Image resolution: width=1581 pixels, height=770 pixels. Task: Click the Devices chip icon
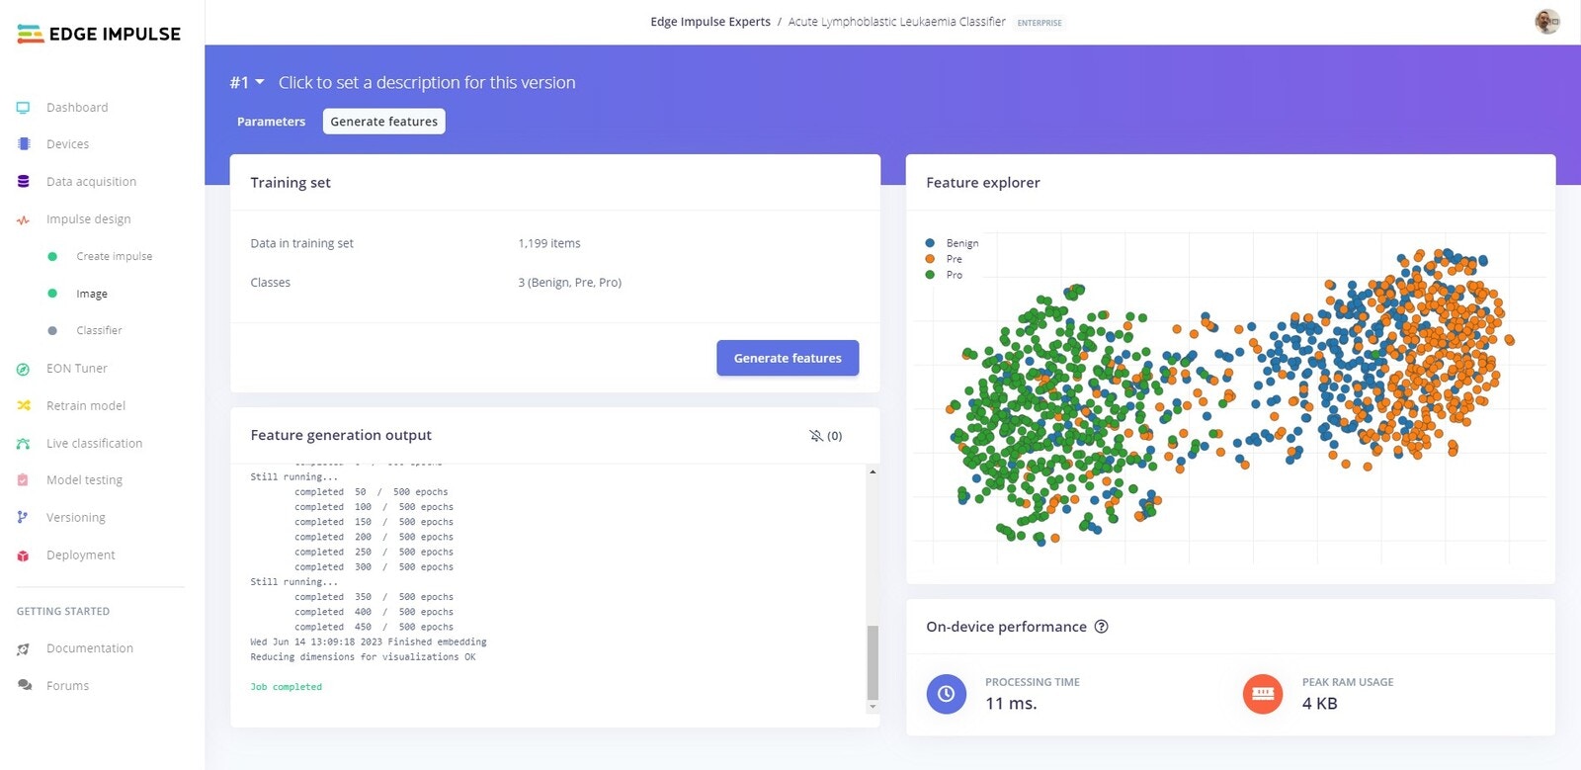click(24, 144)
